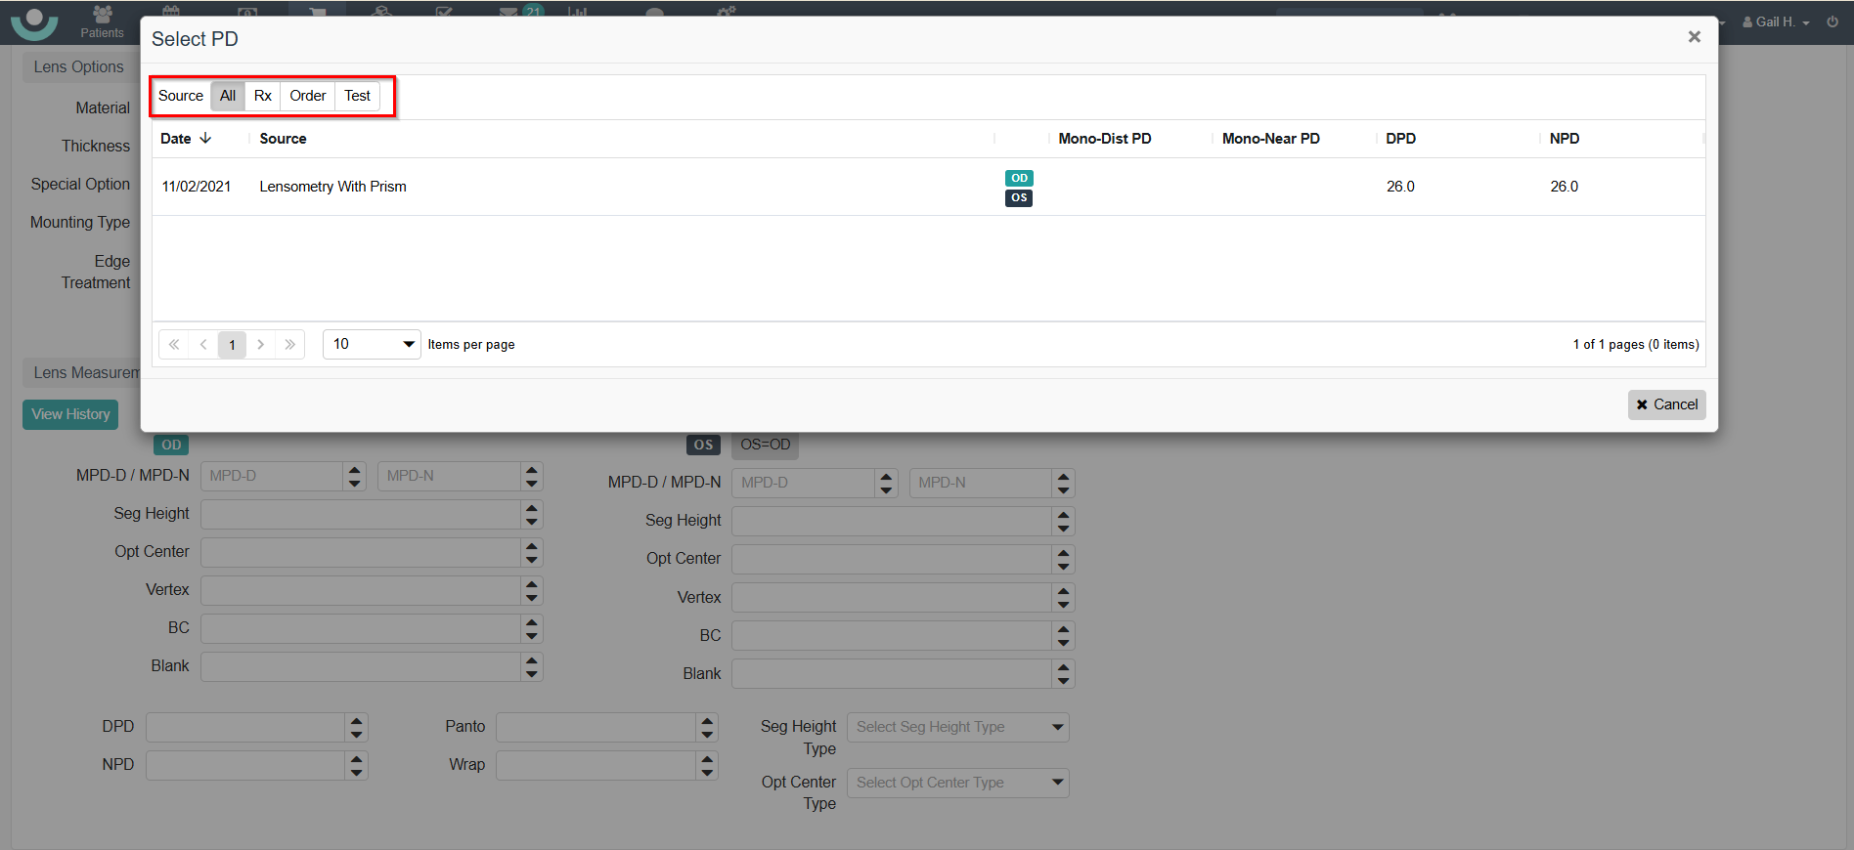The image size is (1854, 850).
Task: Click the previous page arrow
Action: click(203, 344)
